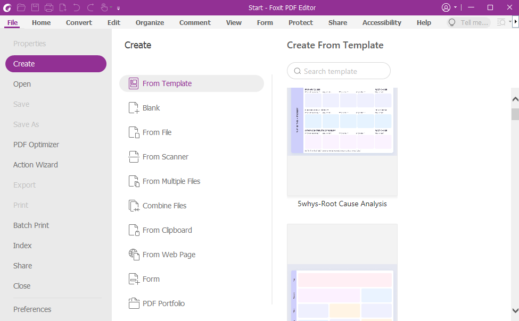The height and width of the screenshot is (321, 519).
Task: Select the Protect tab
Action: 301,22
